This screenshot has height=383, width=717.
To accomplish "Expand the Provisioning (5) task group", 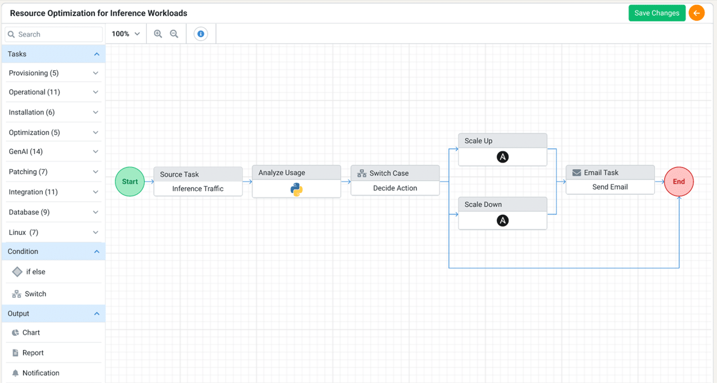I will click(53, 73).
